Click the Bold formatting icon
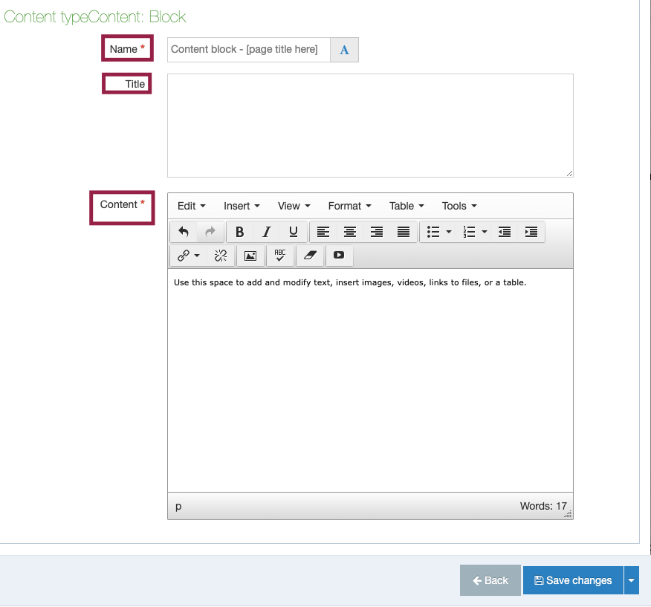 click(239, 233)
